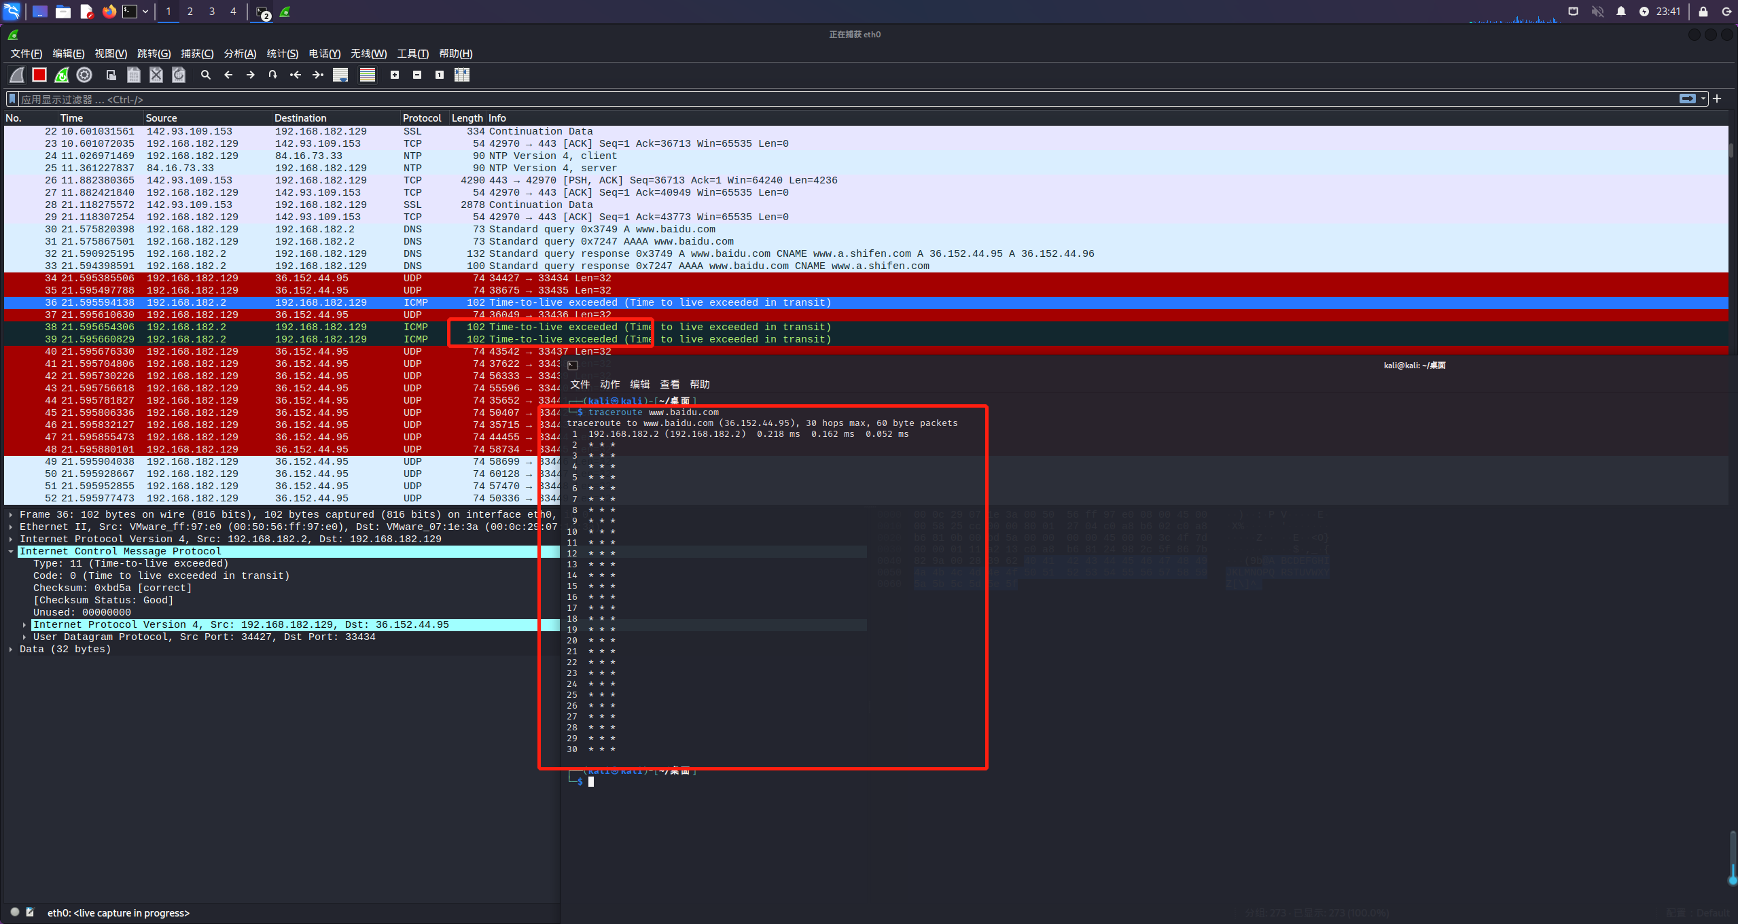
Task: Open the 帮助(H) menu in Wireshark
Action: point(456,54)
